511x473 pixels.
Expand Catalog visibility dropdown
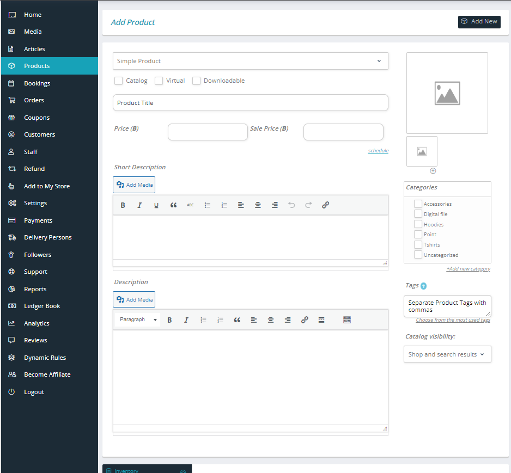447,354
